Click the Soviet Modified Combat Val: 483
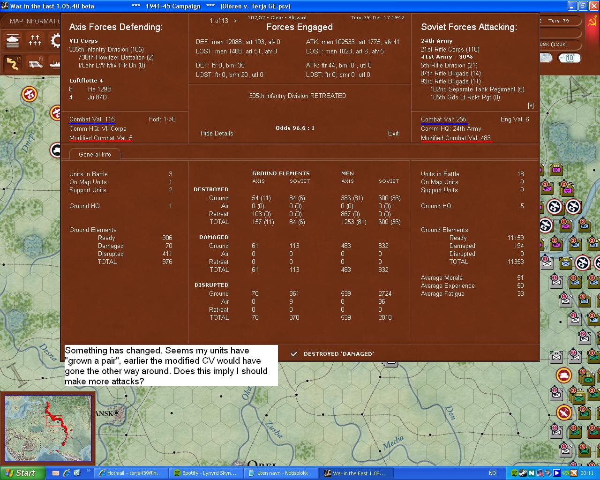This screenshot has width=600, height=480. (x=456, y=138)
